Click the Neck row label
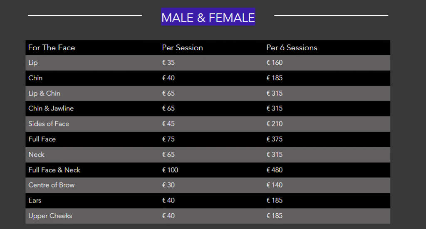426x229 pixels. coord(36,155)
